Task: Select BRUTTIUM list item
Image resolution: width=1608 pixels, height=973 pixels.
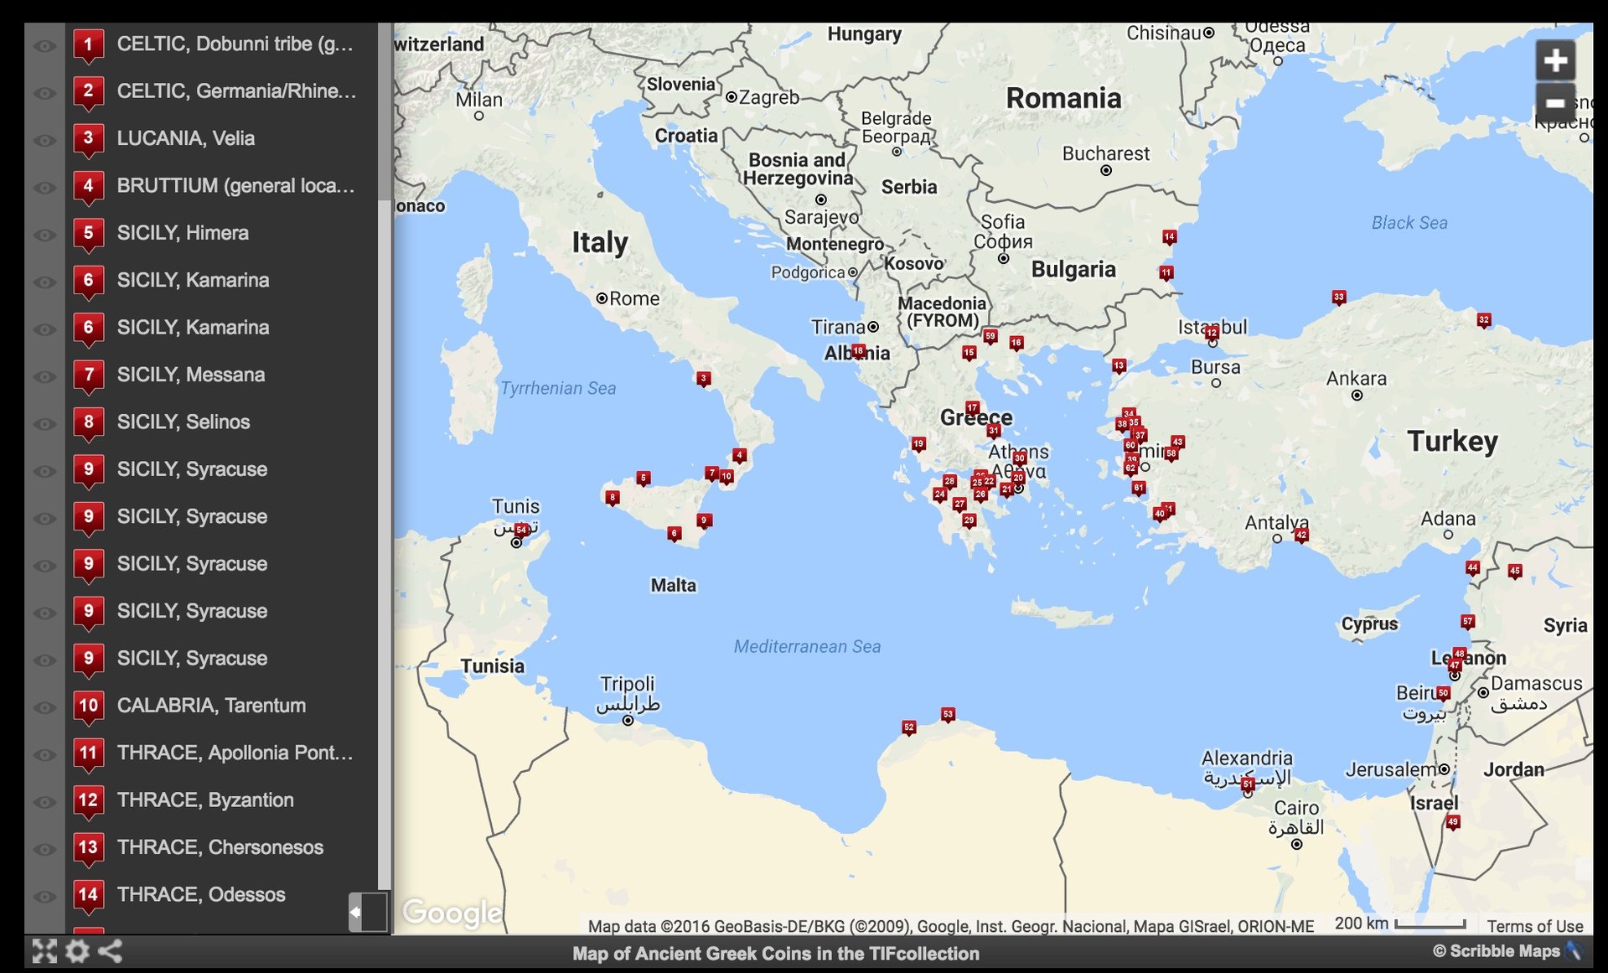Action: click(235, 185)
